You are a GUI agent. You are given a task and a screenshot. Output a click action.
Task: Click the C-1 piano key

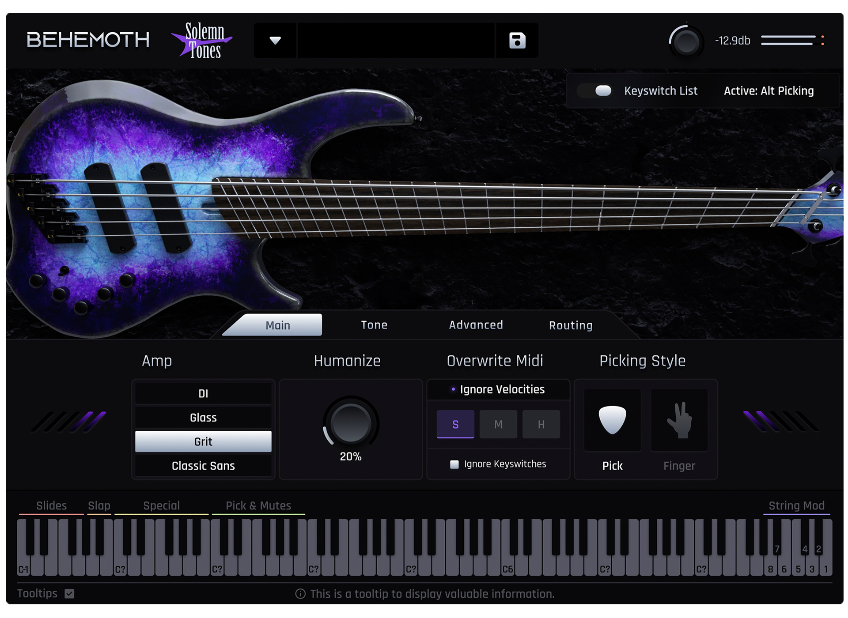click(23, 566)
